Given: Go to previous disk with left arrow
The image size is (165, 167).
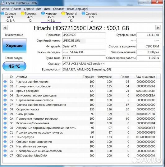Looking at the screenshot, I should (5, 28).
